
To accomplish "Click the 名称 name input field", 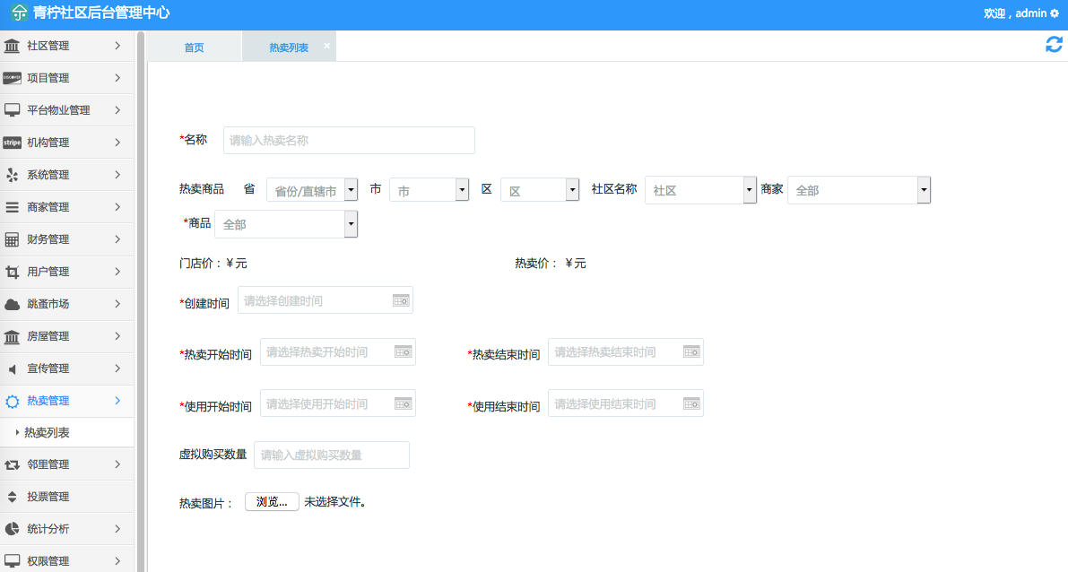I will pyautogui.click(x=350, y=140).
